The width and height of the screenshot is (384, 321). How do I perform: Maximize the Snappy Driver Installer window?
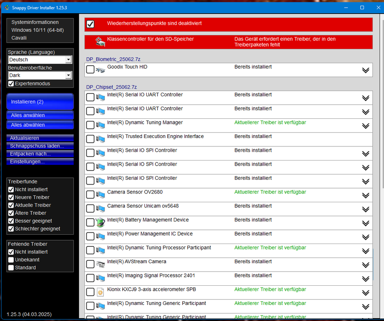pyautogui.click(x=362, y=8)
